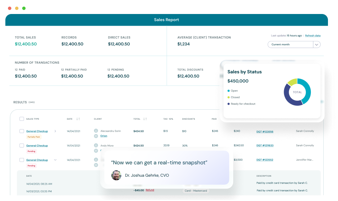This screenshot has width=338, height=201.
Task: Click the Refresh data link
Action: point(314,35)
